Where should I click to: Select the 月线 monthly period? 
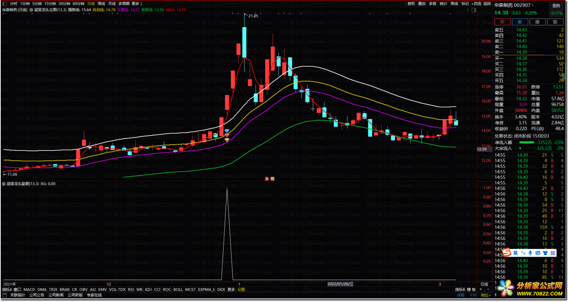pyautogui.click(x=112, y=4)
